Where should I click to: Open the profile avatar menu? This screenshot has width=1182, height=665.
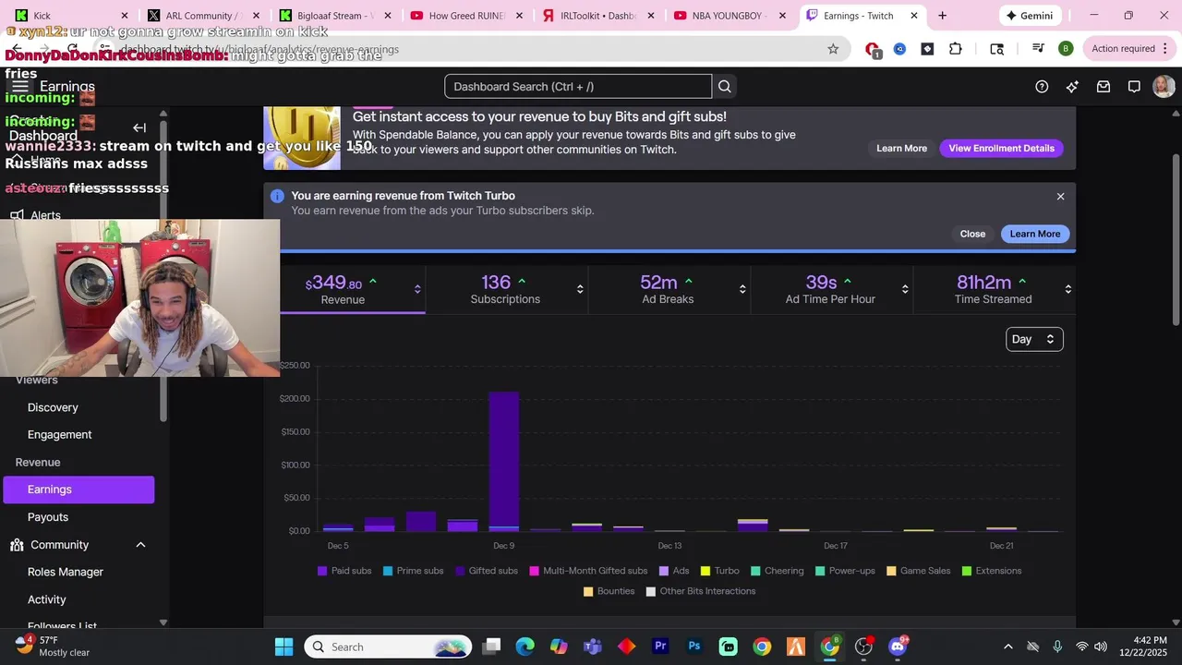pos(1164,87)
